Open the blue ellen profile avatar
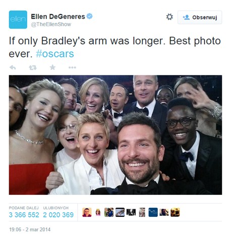 click(18, 20)
